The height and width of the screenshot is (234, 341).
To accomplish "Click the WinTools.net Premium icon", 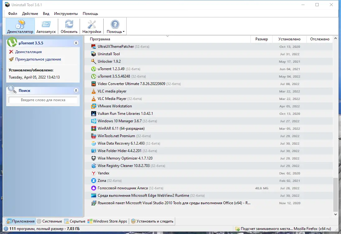I will 94,136.
